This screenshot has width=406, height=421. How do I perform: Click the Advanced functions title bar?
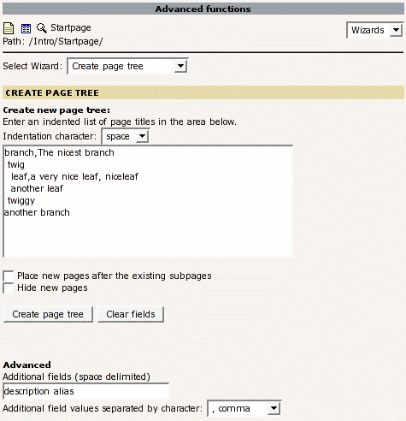pos(203,9)
